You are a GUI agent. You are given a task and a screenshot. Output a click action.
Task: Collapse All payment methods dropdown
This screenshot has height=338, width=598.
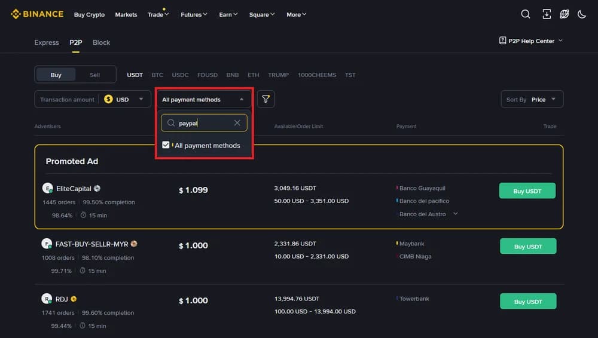(204, 99)
